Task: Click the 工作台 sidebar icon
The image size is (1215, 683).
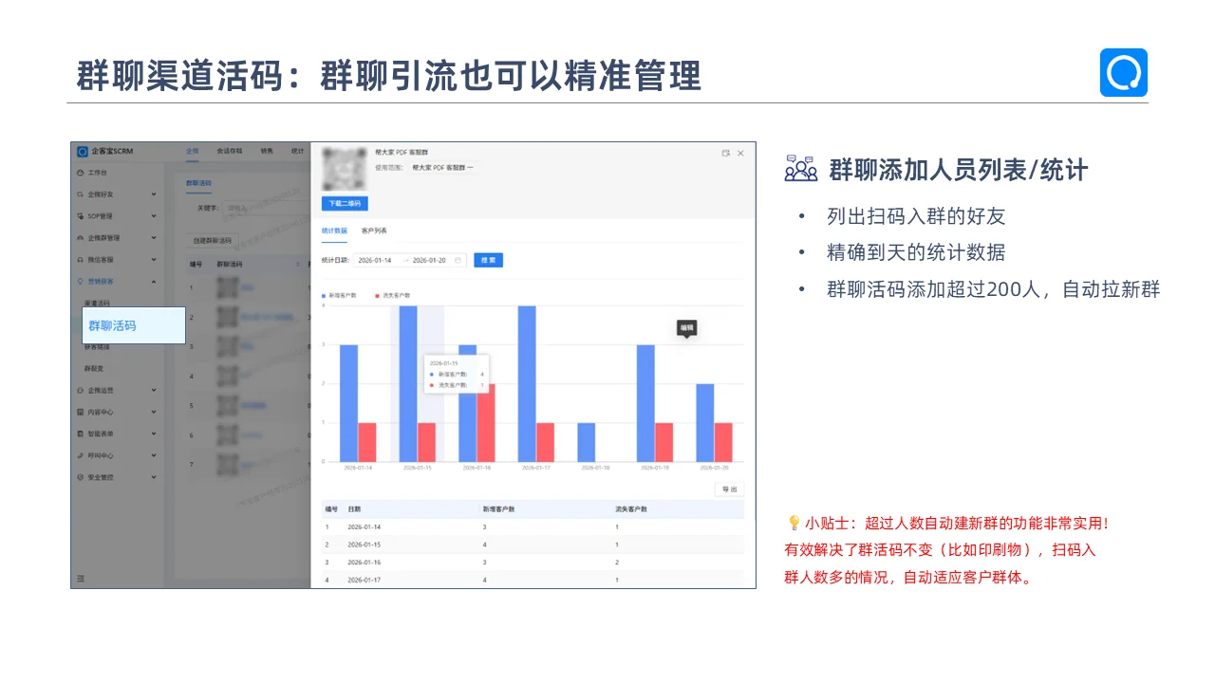Action: (81, 173)
